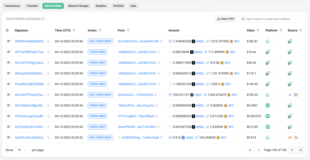Click platform icon in the $182.81 row

pos(268,41)
